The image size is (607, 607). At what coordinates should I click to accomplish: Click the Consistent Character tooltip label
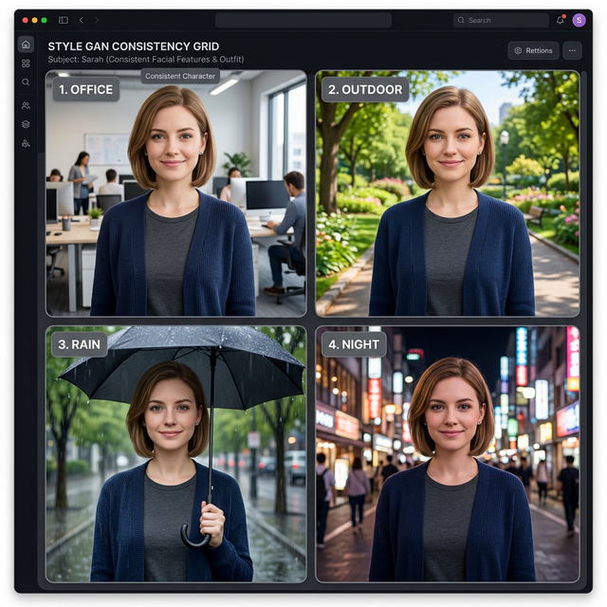180,76
